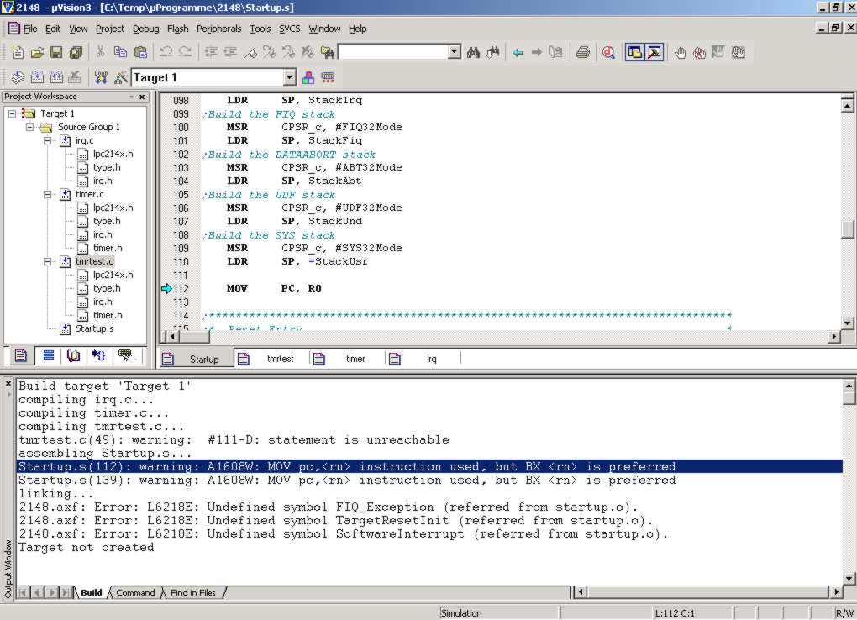Collapse the Target 1 tree node
The image size is (857, 620).
[x=12, y=113]
